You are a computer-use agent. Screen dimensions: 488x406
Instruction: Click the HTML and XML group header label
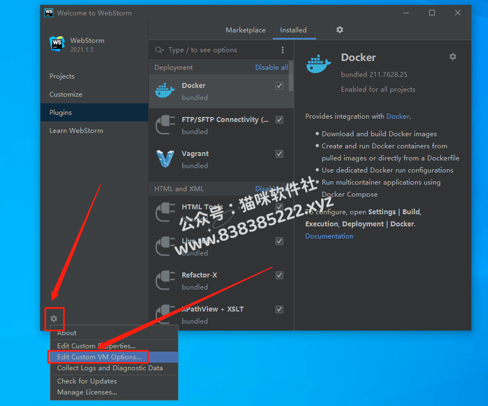coord(179,189)
